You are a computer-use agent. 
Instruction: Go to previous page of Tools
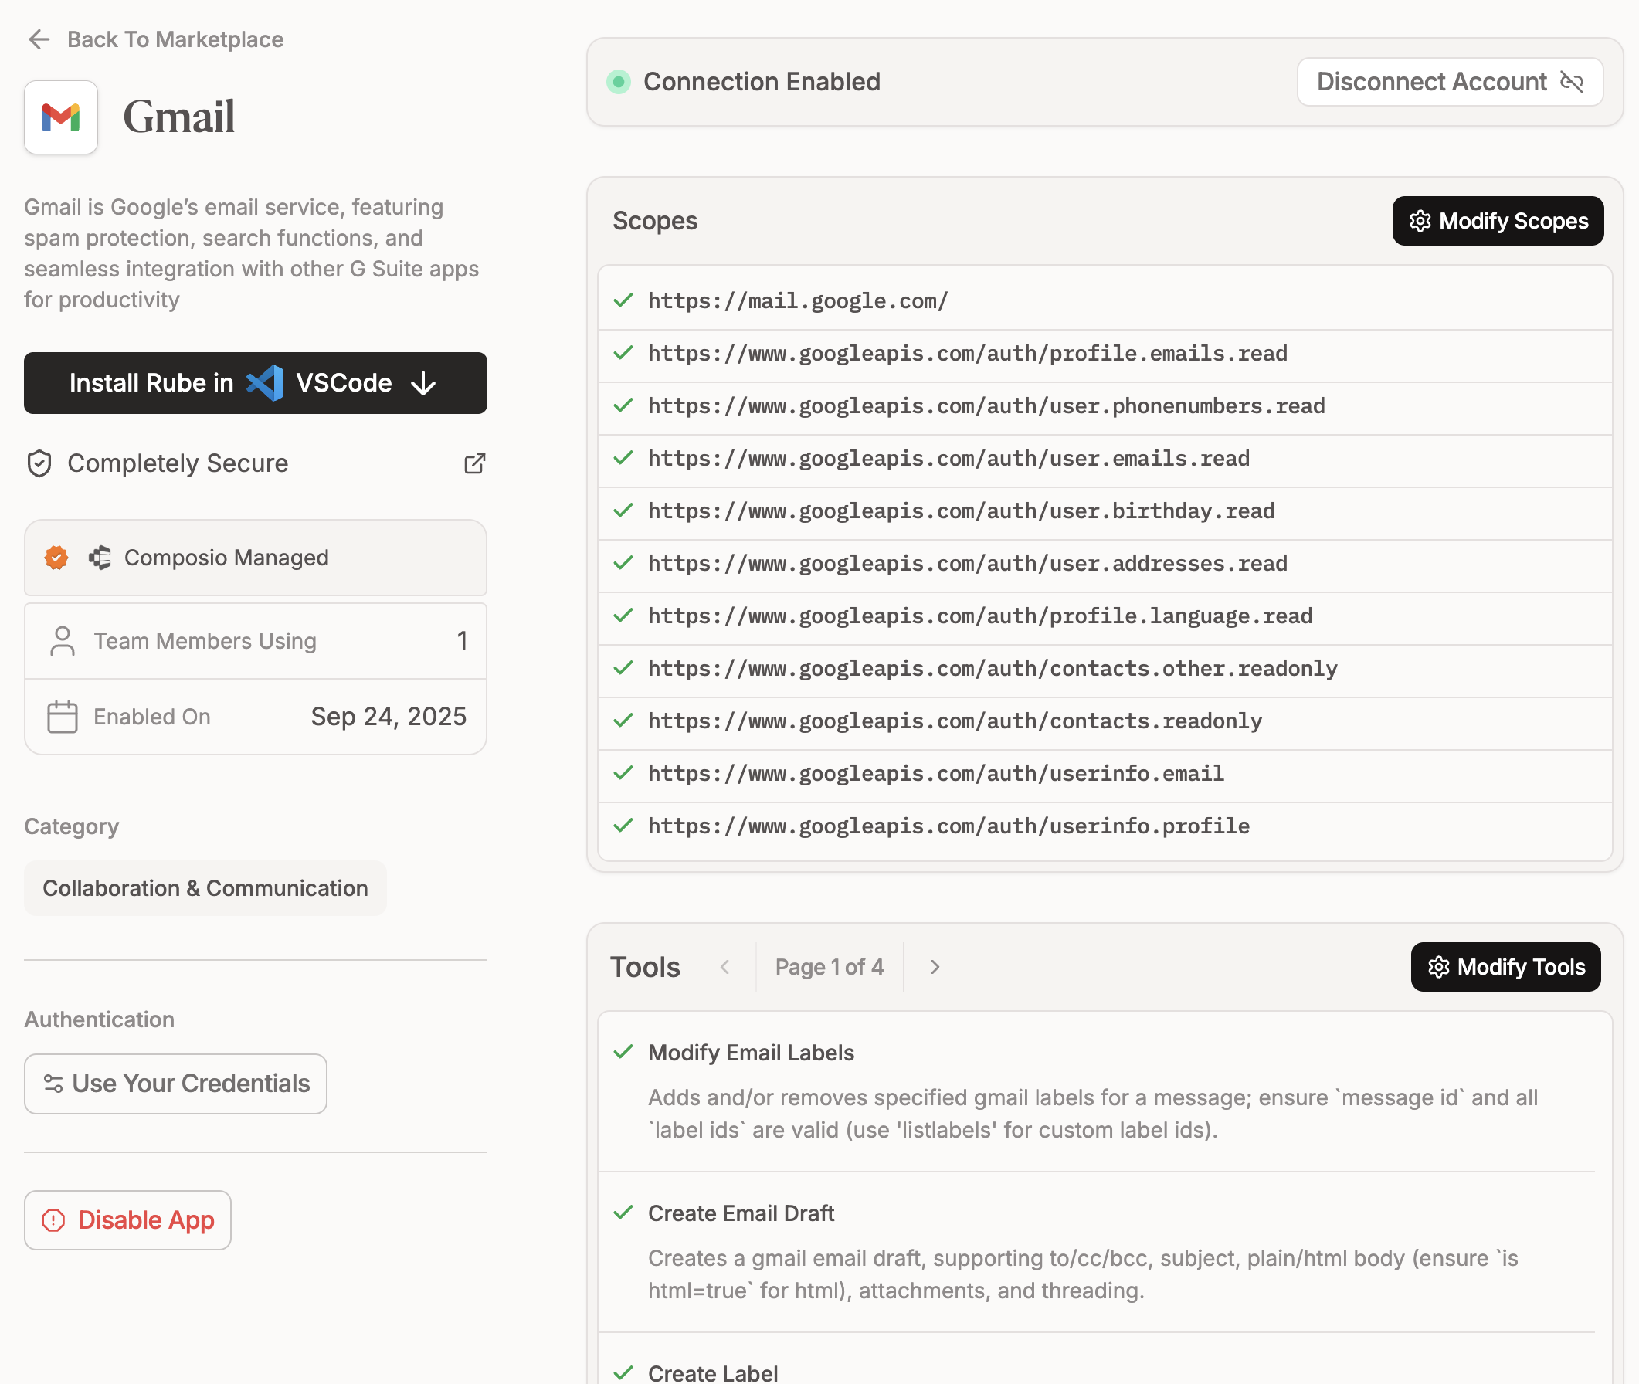[725, 967]
